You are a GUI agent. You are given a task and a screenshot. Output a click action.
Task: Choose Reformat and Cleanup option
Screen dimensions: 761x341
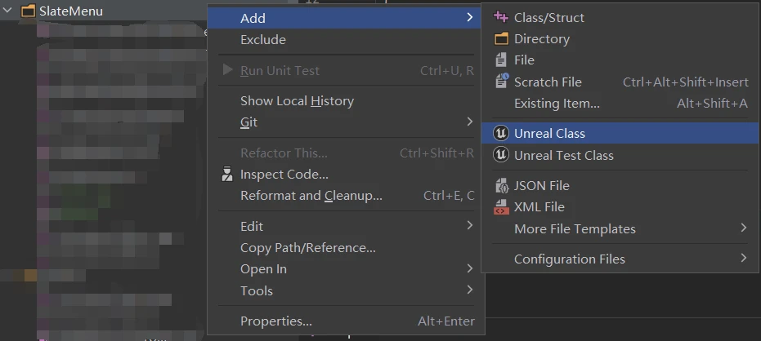tap(311, 196)
